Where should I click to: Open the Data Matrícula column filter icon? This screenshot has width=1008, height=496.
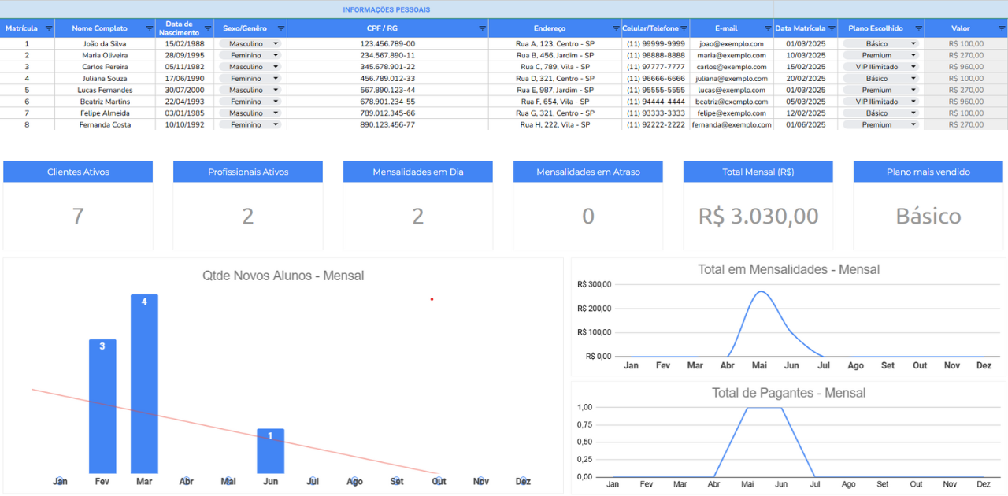coord(832,28)
